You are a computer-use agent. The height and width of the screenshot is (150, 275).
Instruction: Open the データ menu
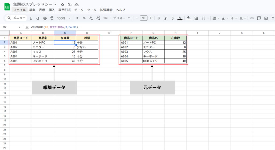point(79,10)
